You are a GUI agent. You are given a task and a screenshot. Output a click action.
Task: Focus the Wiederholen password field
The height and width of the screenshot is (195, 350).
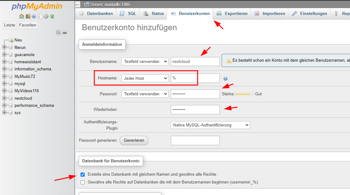tap(195, 110)
